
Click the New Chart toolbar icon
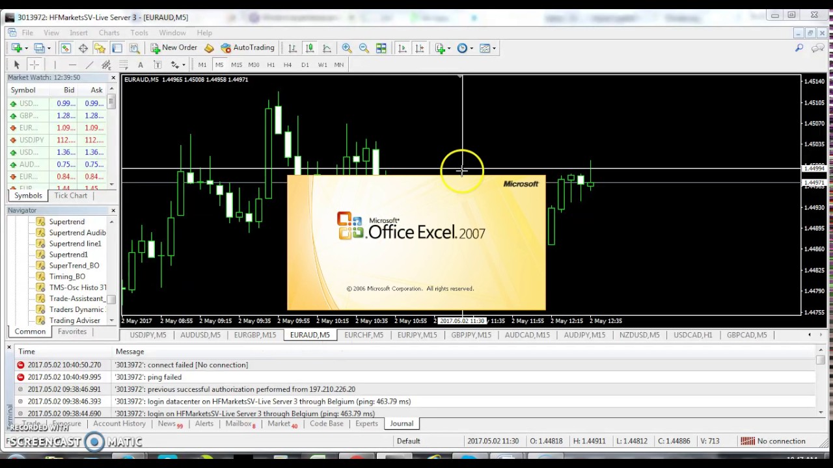tap(16, 48)
